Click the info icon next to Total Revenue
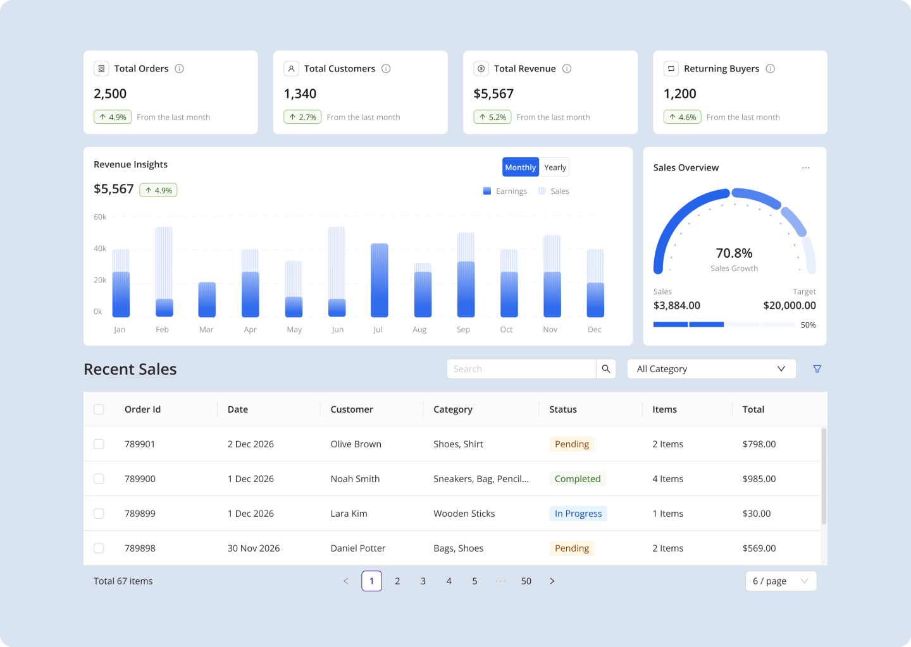Viewport: 911px width, 647px height. coord(566,68)
